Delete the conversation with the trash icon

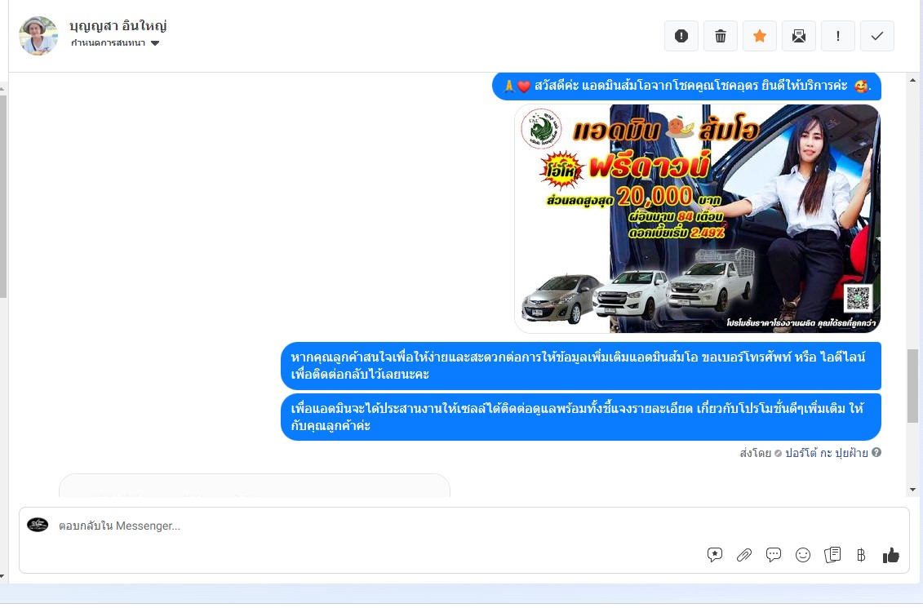pos(721,36)
